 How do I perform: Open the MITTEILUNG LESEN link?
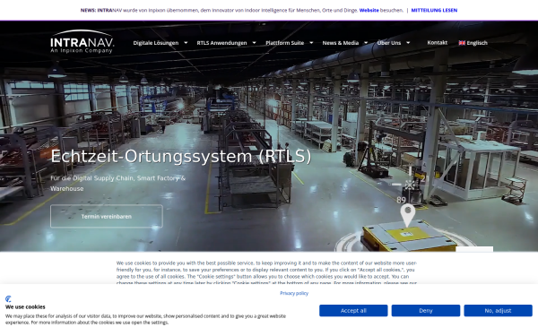pos(434,10)
